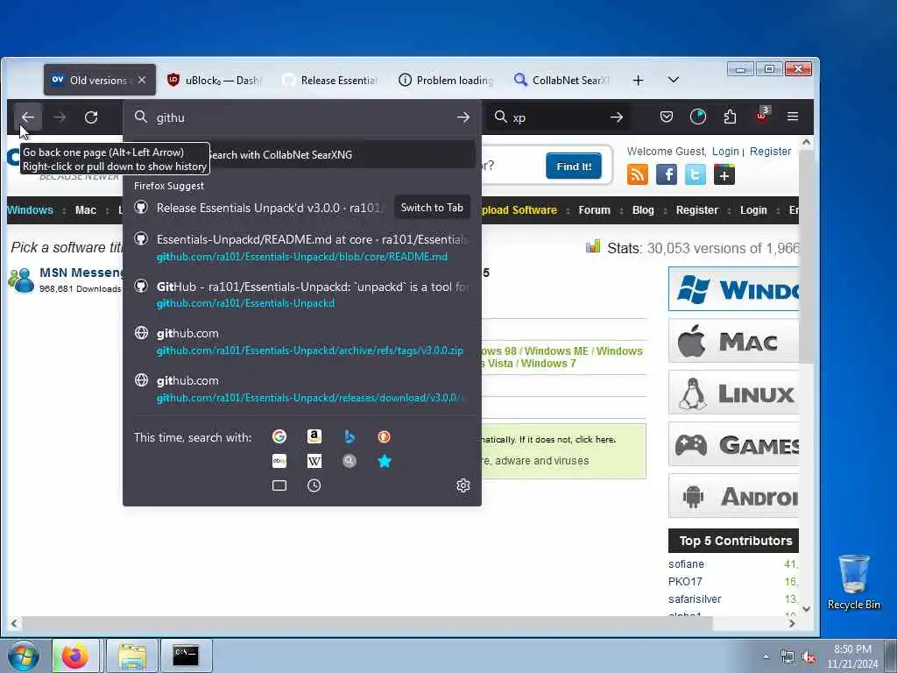
Task: Select Essentials-Unpackd README.md suggestion
Action: (302, 247)
